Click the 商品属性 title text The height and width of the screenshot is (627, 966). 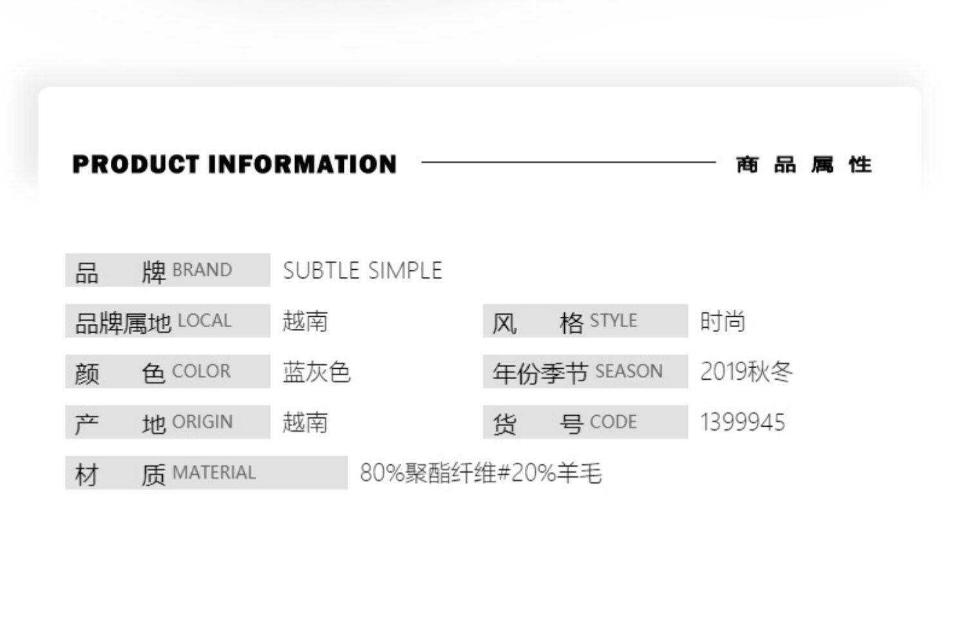coord(804,165)
